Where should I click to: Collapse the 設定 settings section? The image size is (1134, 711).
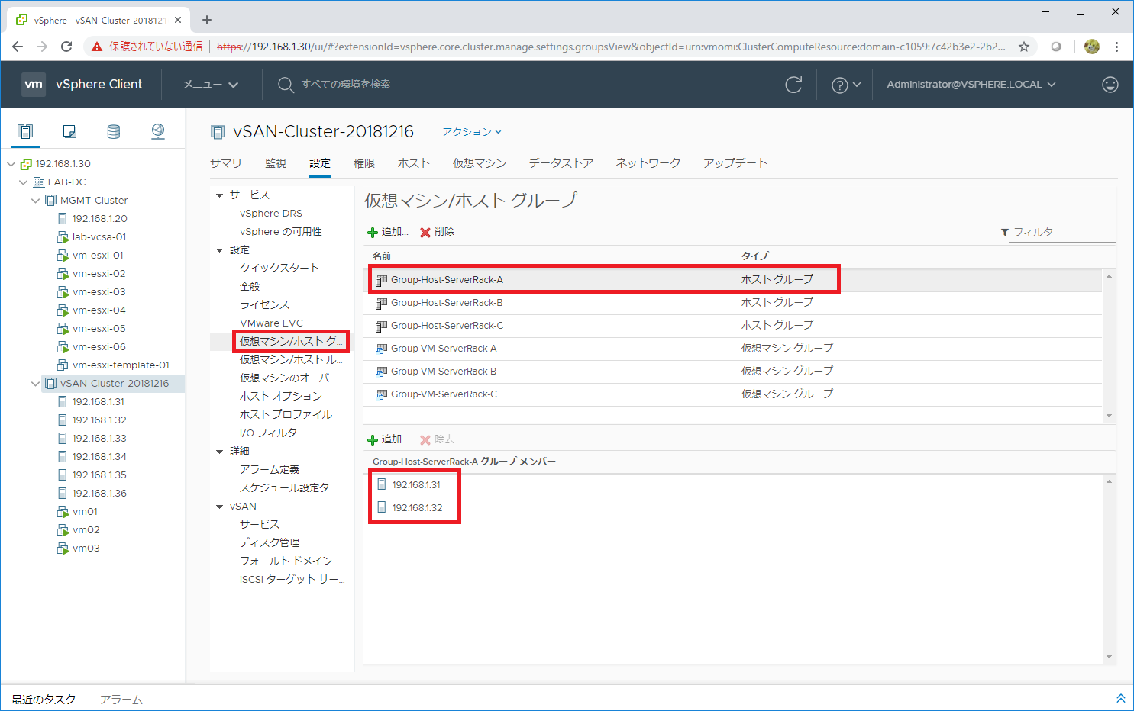pyautogui.click(x=220, y=250)
